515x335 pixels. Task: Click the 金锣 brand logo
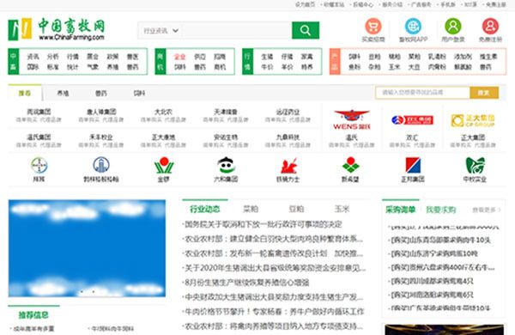pos(164,166)
